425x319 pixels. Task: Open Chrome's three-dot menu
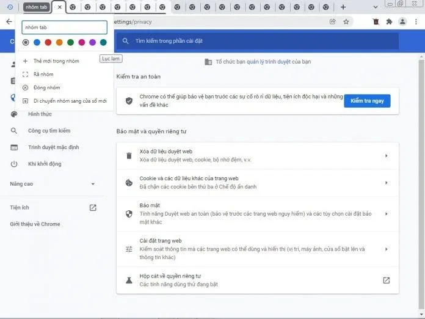(416, 21)
